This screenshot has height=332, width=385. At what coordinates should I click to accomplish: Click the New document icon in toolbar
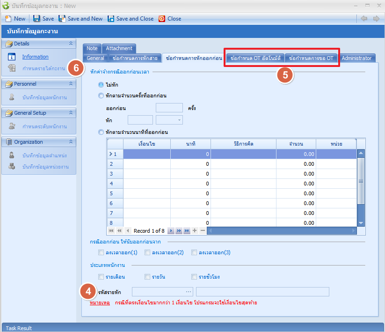[x=8, y=19]
